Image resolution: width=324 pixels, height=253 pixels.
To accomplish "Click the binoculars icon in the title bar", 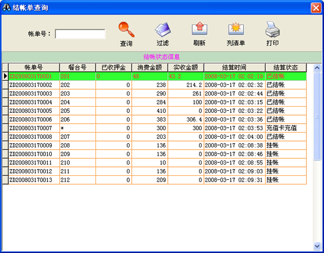I will pyautogui.click(x=6, y=8).
